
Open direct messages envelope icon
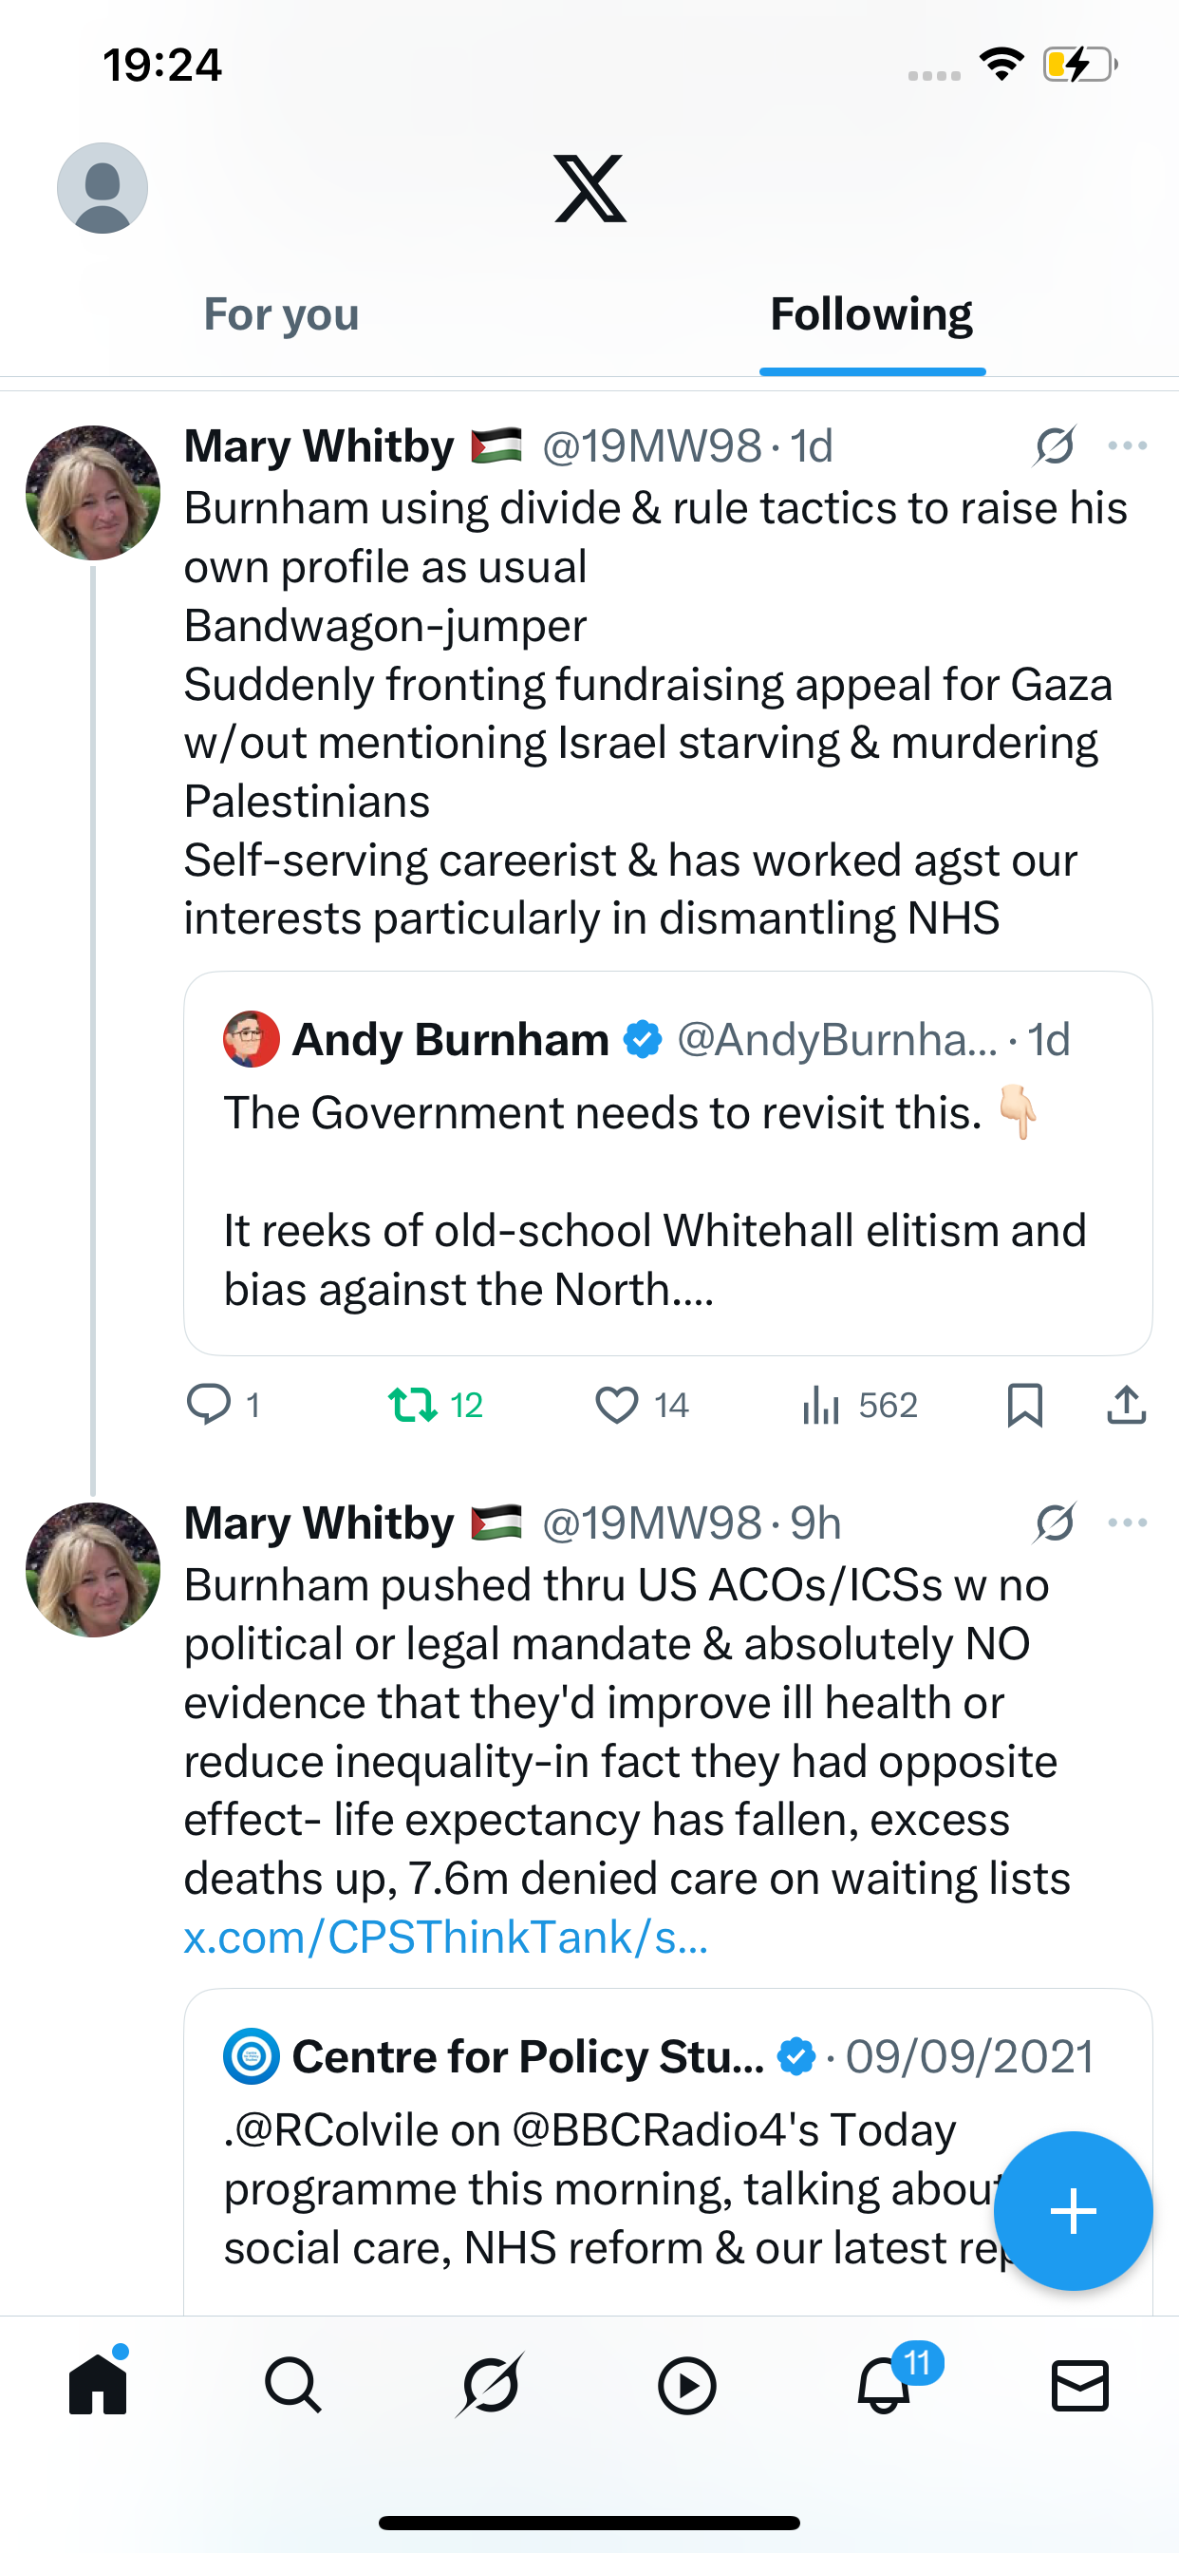click(1079, 2385)
